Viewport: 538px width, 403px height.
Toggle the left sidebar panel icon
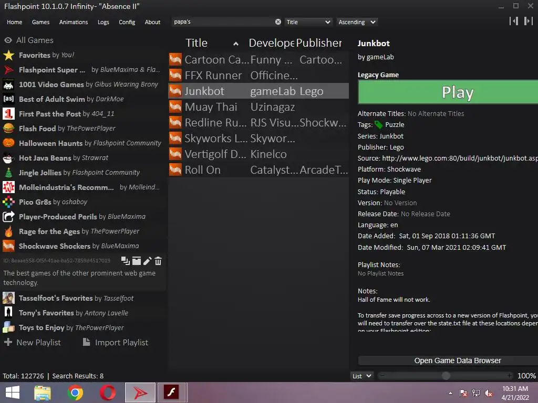(514, 21)
